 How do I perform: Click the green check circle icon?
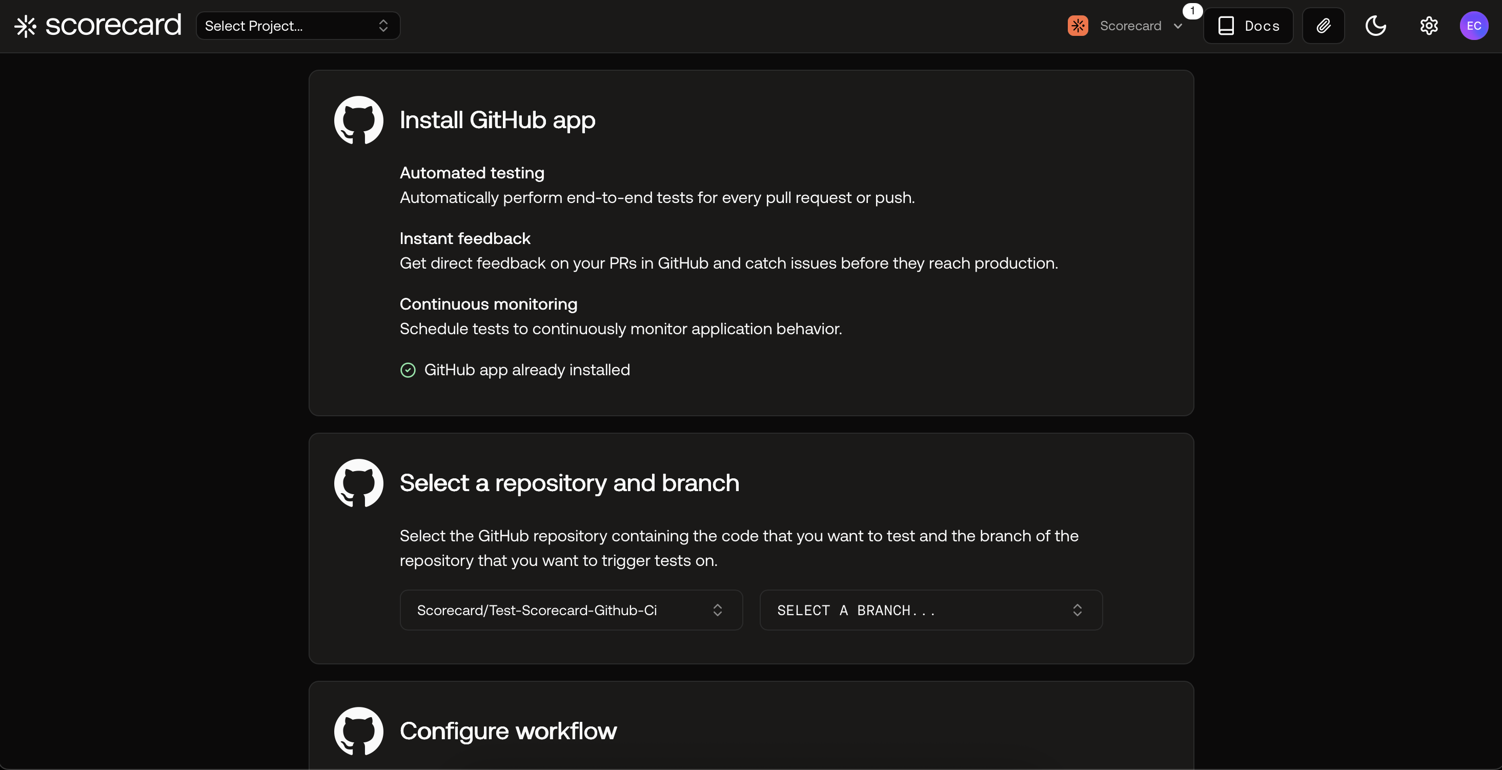(x=408, y=370)
